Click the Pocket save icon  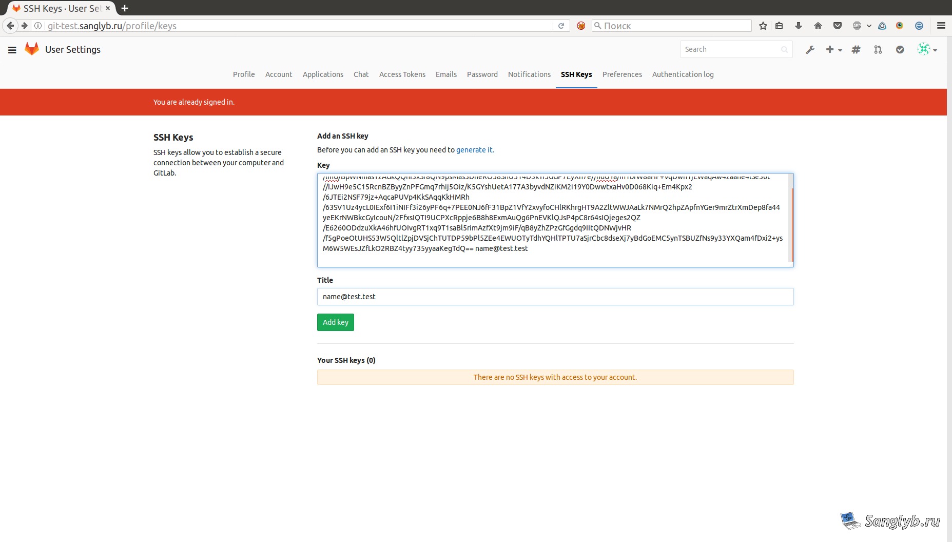point(838,26)
